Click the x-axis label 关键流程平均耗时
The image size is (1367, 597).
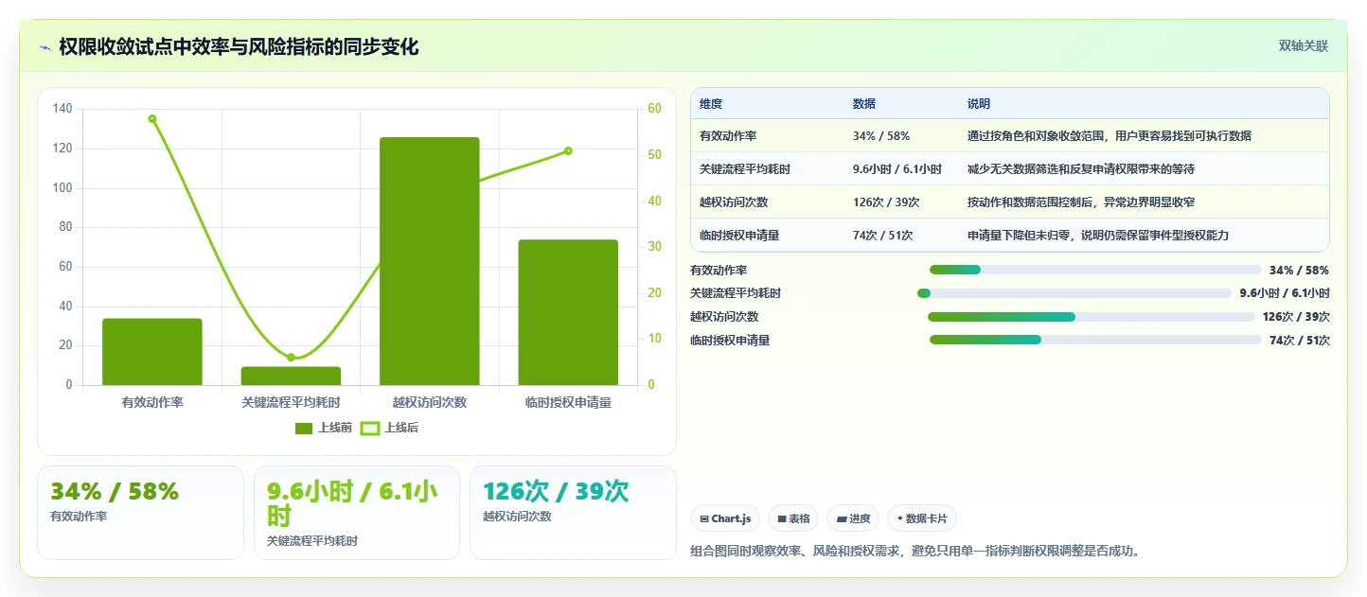click(291, 402)
